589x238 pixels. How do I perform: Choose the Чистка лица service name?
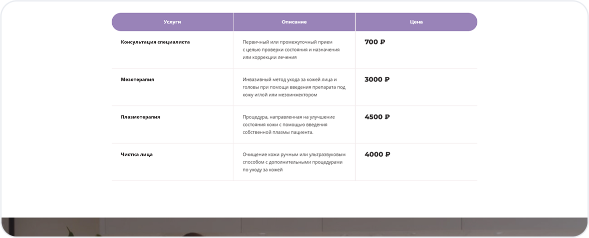click(x=137, y=154)
